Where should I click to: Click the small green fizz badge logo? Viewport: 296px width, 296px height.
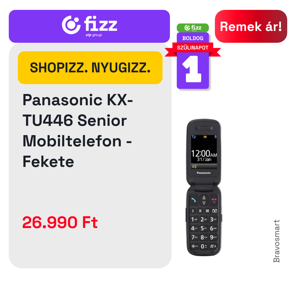pos(193,28)
